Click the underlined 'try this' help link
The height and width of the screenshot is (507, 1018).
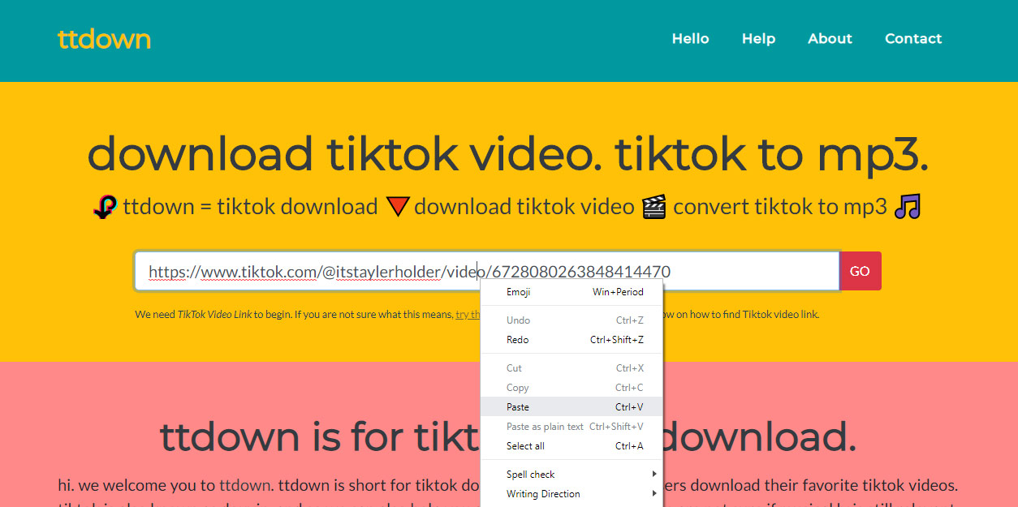pyautogui.click(x=468, y=315)
